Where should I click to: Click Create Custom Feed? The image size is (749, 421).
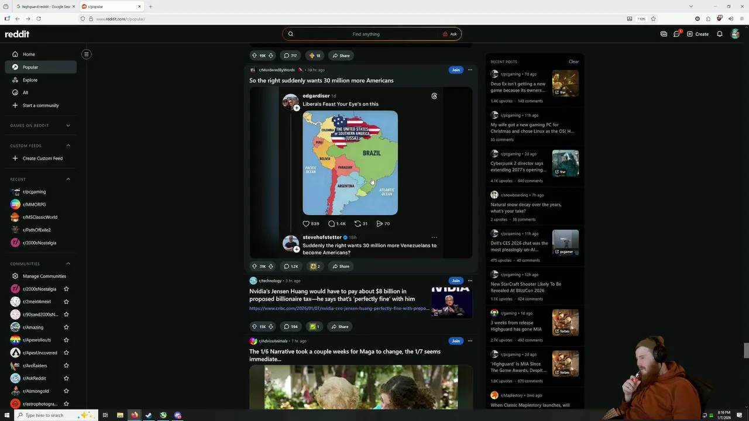(x=40, y=158)
